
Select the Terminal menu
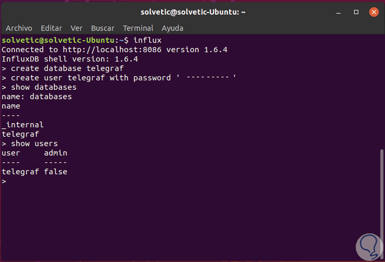[x=138, y=28]
